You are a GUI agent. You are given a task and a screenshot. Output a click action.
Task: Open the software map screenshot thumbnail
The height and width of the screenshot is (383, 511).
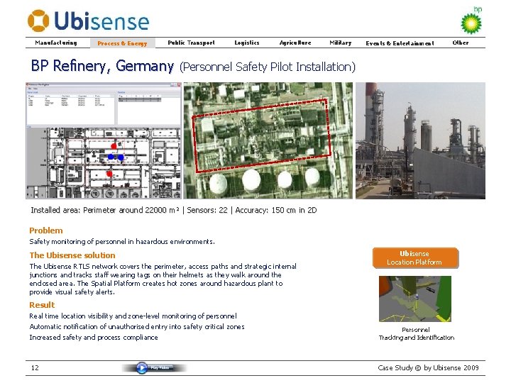click(x=104, y=140)
